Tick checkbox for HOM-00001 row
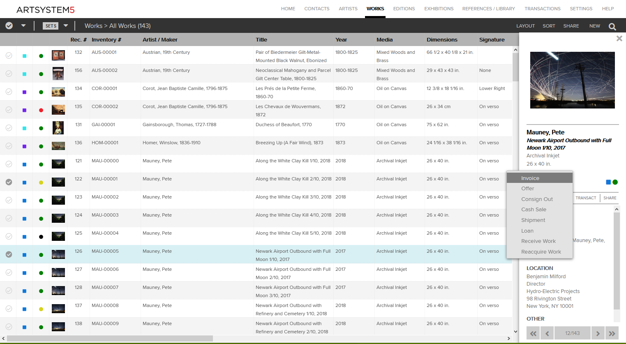Screen dimensions: 626x344 [9, 146]
